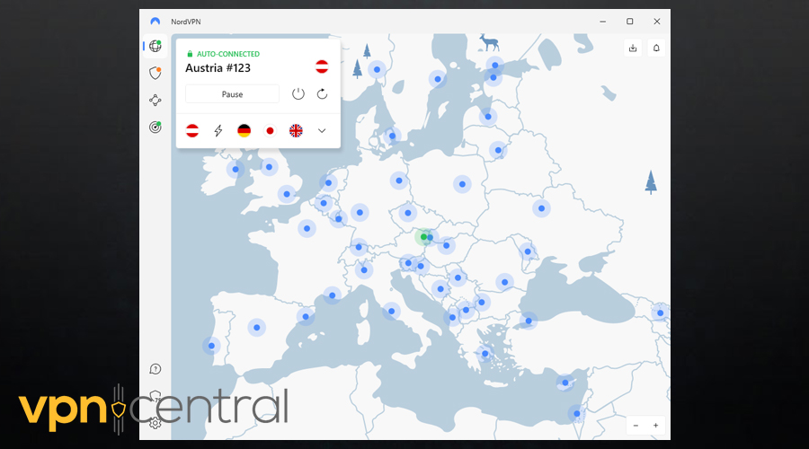Image resolution: width=809 pixels, height=449 pixels.
Task: Select the Switzerland server marker on map
Action: pos(359,247)
